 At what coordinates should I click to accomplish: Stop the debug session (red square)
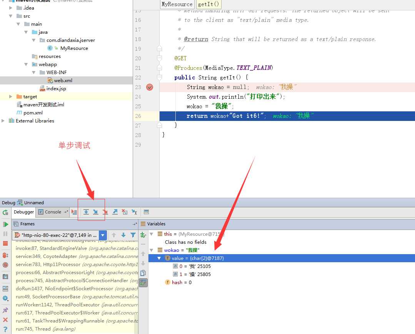pyautogui.click(x=5, y=243)
